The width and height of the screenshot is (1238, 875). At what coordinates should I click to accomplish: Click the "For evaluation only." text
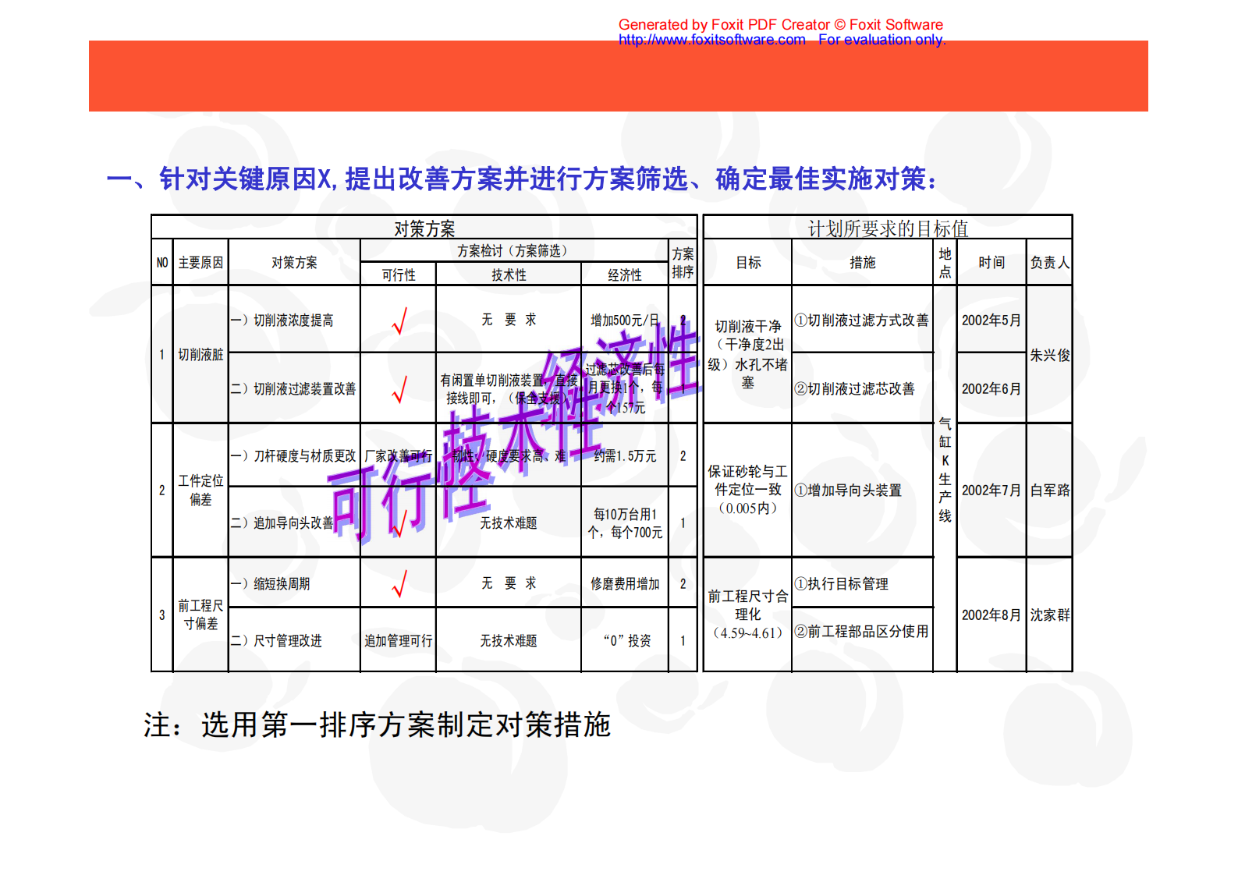pyautogui.click(x=881, y=40)
